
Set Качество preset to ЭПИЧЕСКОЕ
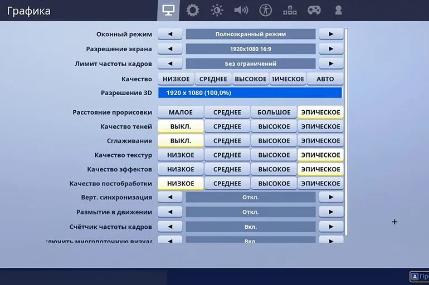pos(288,79)
